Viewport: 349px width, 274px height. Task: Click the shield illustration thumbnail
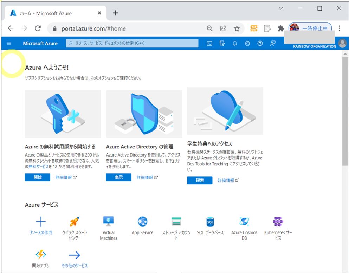coord(144,114)
